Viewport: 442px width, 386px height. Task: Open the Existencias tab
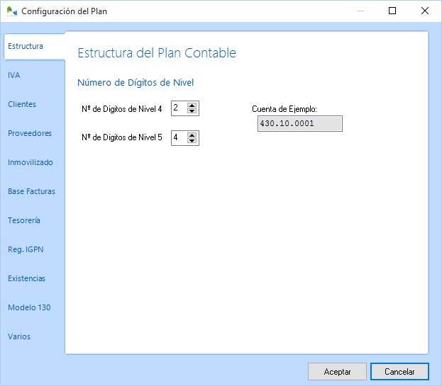(26, 278)
